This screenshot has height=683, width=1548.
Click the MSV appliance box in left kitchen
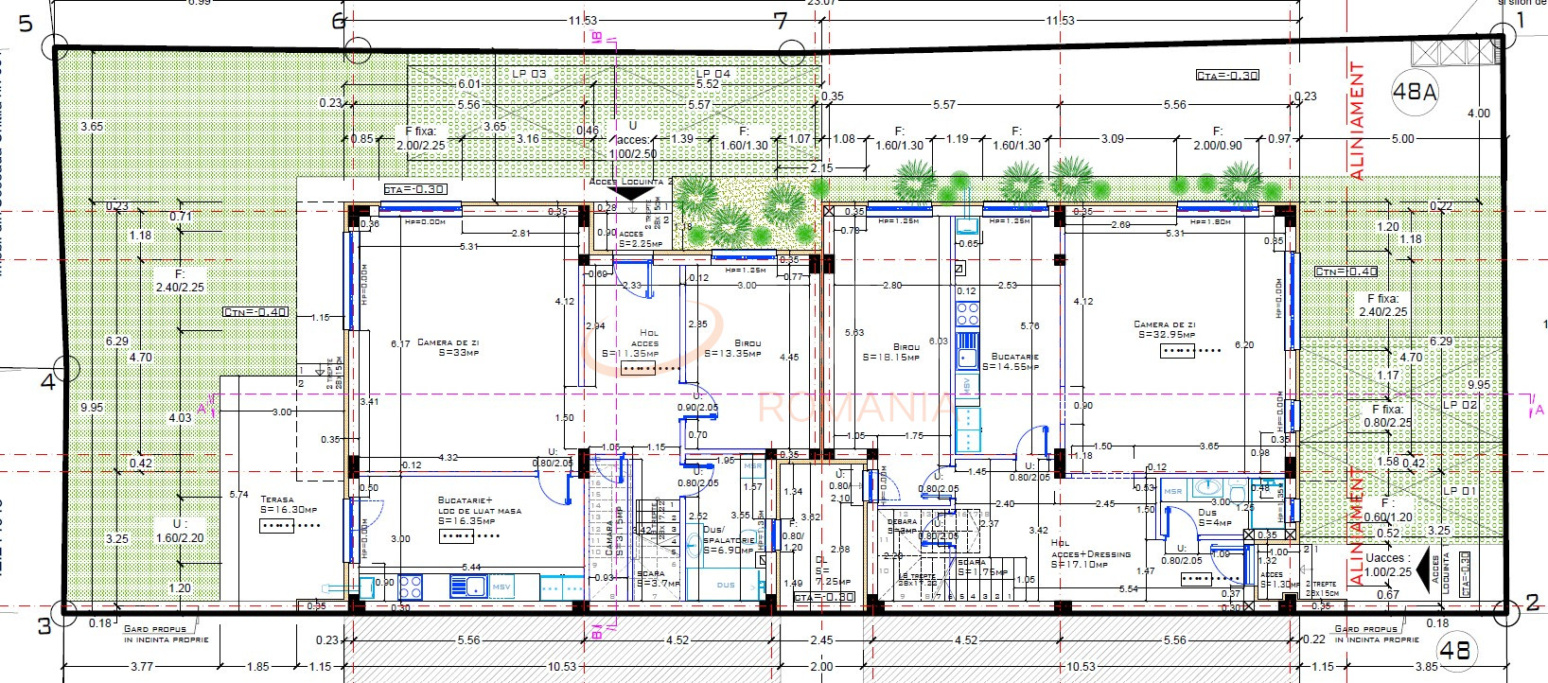click(x=501, y=587)
